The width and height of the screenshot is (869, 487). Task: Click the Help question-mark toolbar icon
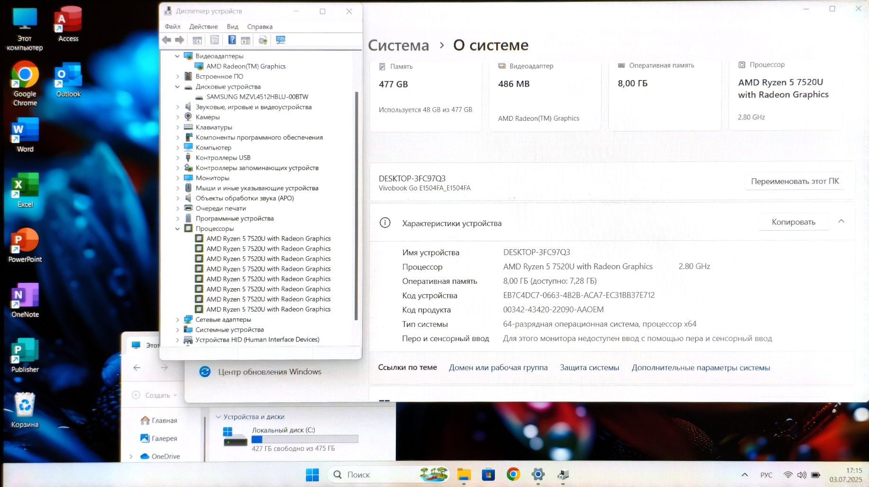[232, 40]
